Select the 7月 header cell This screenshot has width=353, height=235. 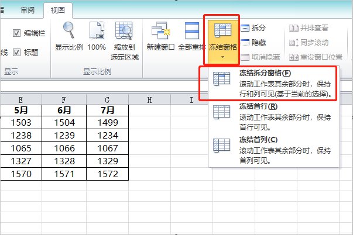click(107, 110)
